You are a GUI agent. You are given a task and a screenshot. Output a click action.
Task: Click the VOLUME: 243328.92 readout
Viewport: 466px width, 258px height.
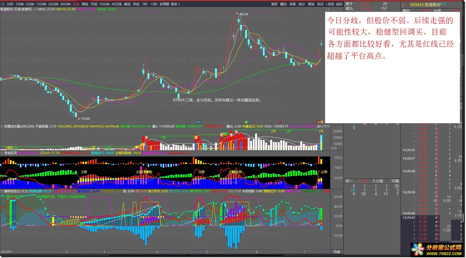point(73,126)
